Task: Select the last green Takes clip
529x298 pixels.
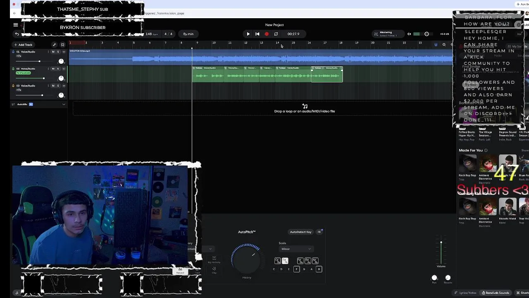Action: pyautogui.click(x=327, y=74)
